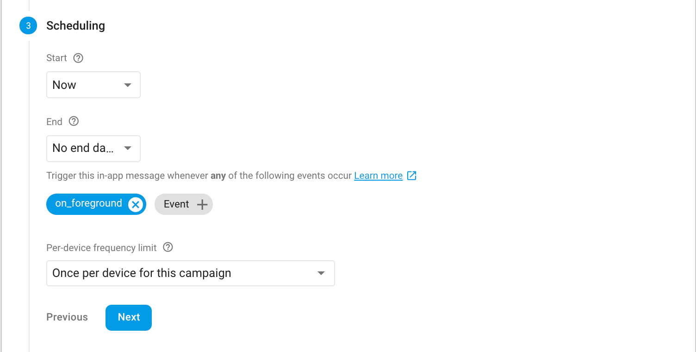696x352 pixels.
Task: Add a trigger via the Event chip
Action: click(x=177, y=204)
